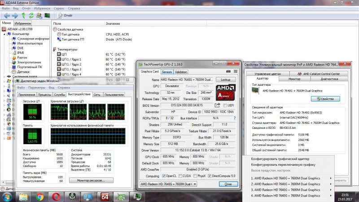The height and width of the screenshot is (202, 359).
Task: Select Электропитание in the AIDA64 tree
Action: coord(29,62)
